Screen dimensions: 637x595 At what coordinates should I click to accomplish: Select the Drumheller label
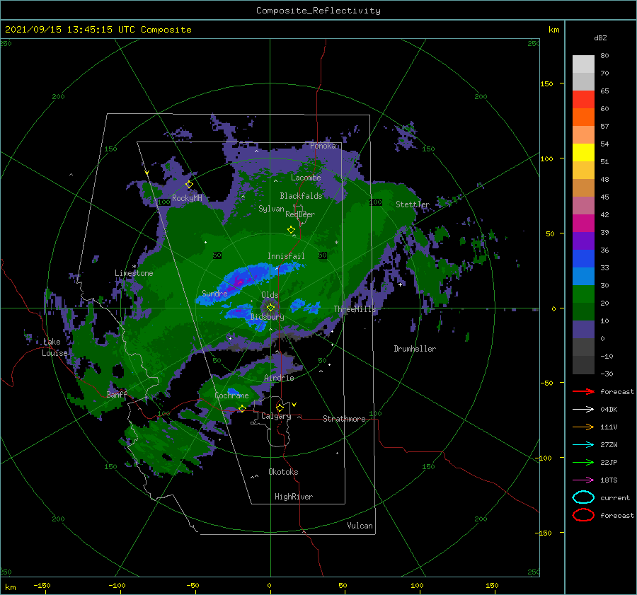point(415,349)
